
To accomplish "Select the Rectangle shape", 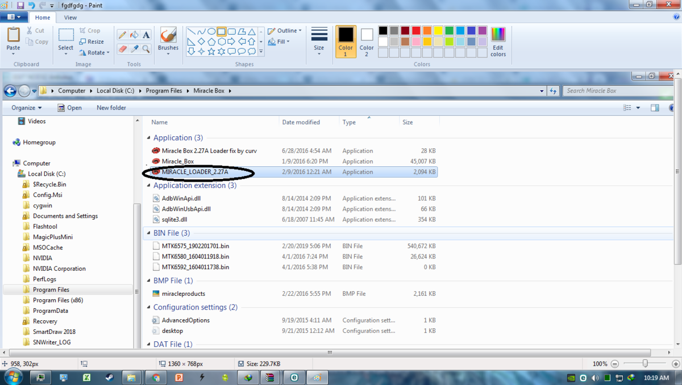I will click(221, 32).
